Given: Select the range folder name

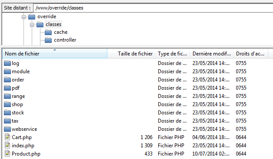Looking at the screenshot, I should point(18,96).
